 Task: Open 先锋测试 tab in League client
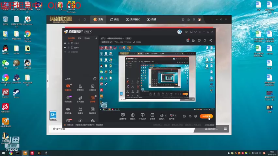tap(133, 19)
